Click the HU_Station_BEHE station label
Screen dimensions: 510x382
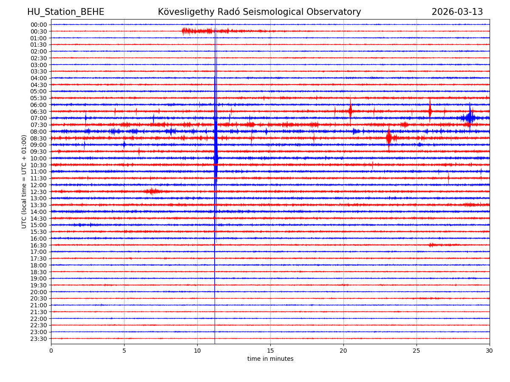(x=65, y=12)
